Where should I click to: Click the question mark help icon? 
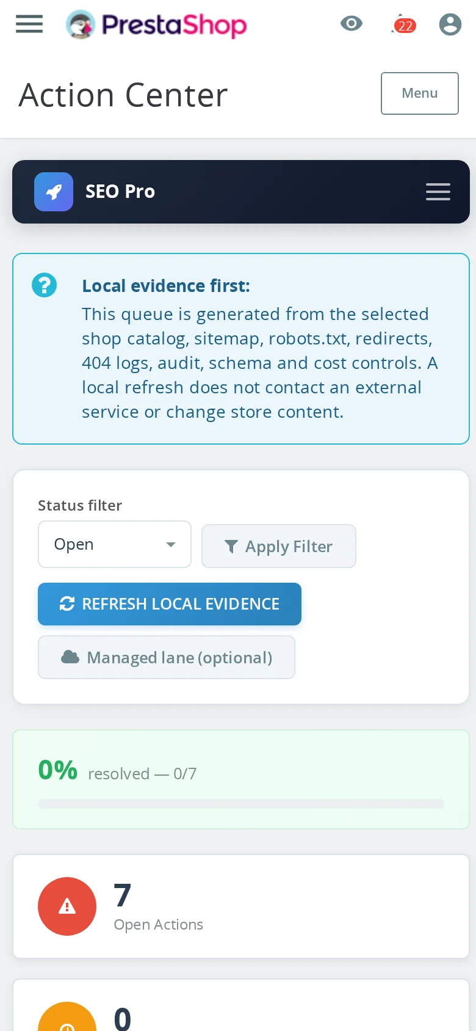(45, 285)
